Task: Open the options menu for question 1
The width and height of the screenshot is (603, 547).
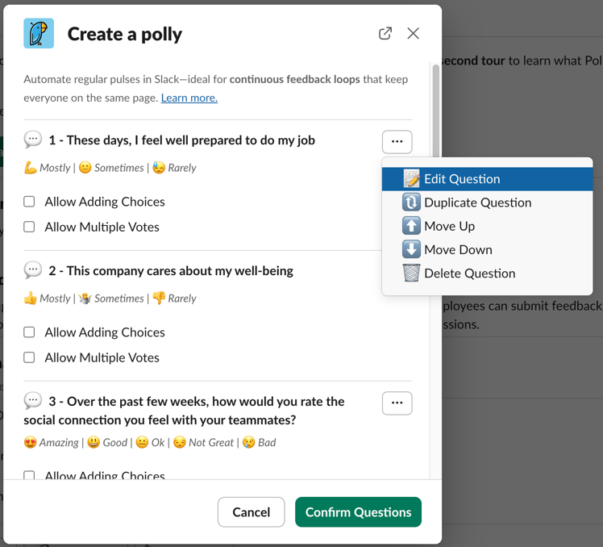Action: tap(397, 141)
